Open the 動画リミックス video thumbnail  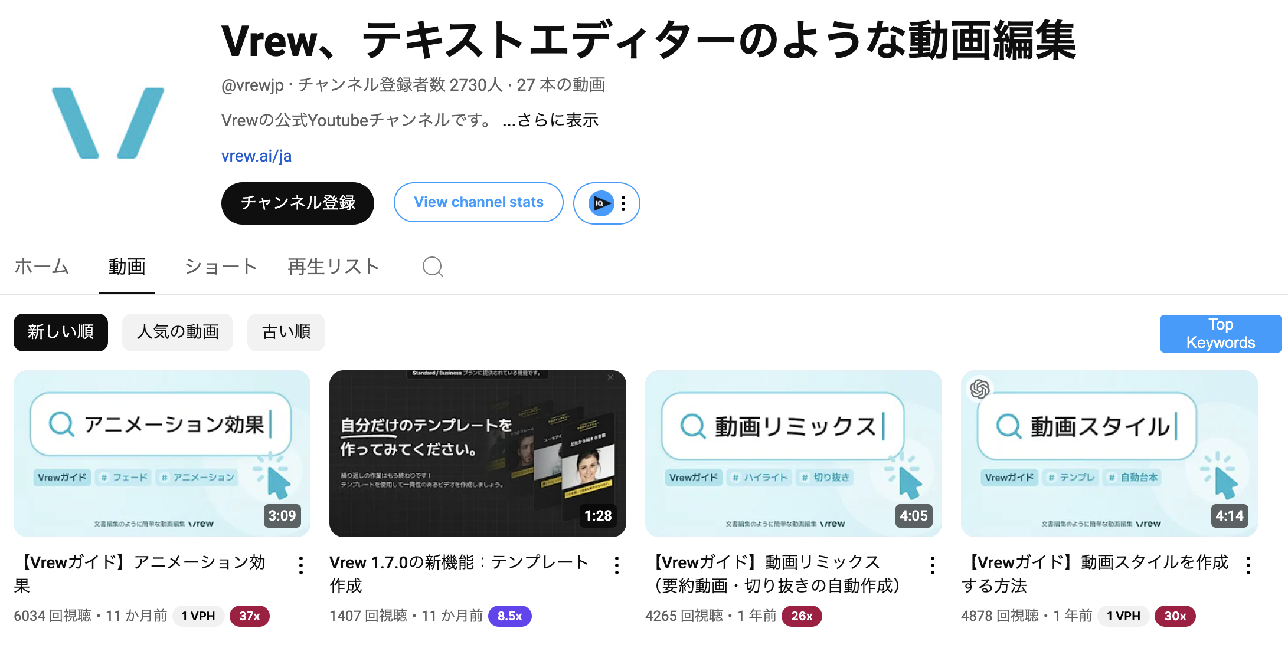pos(793,453)
